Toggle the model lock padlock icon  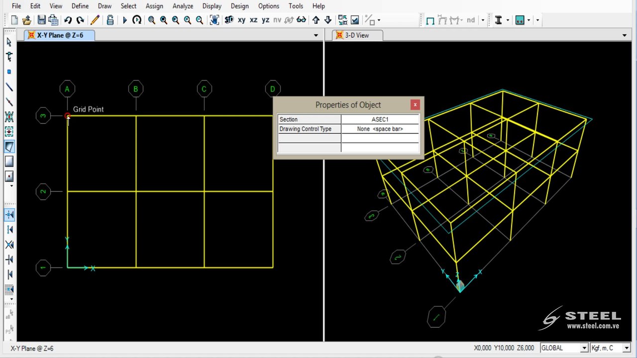[x=110, y=20]
